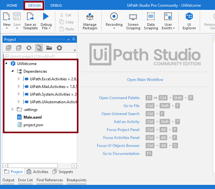Toggle Show All Files button
The width and height of the screenshot is (215, 189).
39,48
